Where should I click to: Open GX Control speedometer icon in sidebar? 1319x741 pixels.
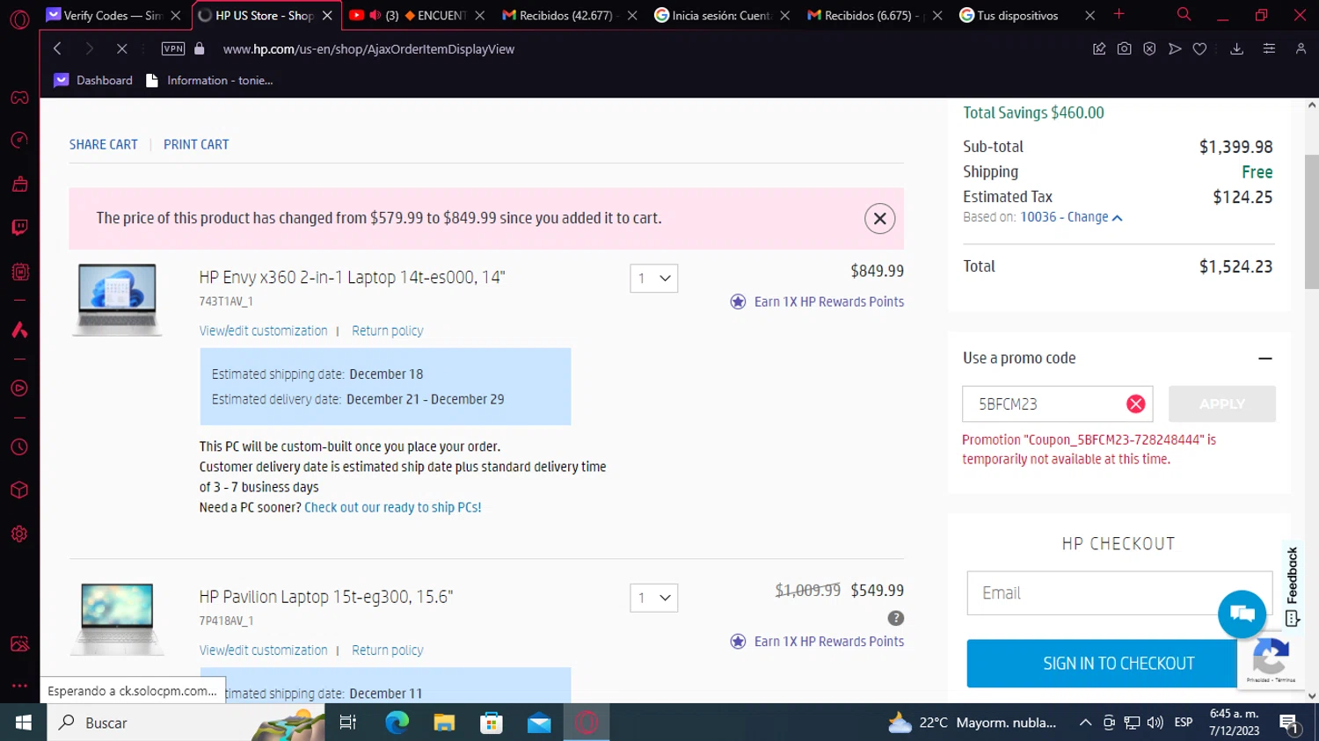coord(19,141)
